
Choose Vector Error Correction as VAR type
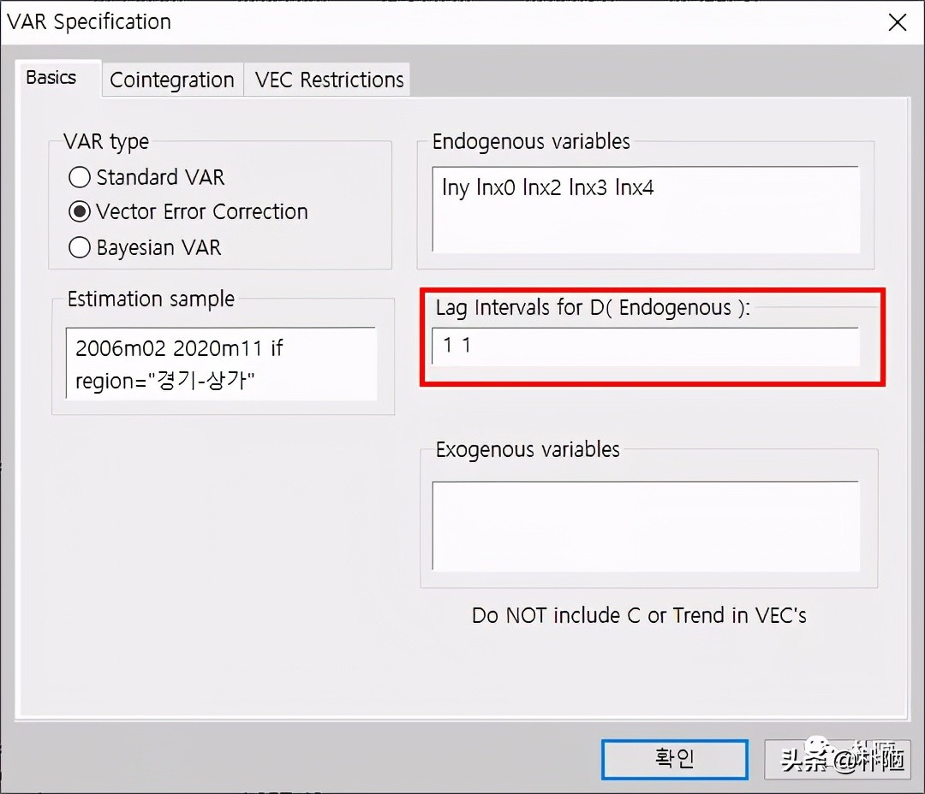[79, 211]
